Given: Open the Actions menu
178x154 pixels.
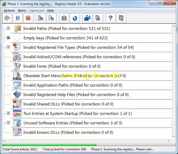Looking at the screenshot, I should pos(9,10).
